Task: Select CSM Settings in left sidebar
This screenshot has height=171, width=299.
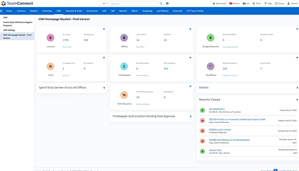Action: pyautogui.click(x=9, y=30)
